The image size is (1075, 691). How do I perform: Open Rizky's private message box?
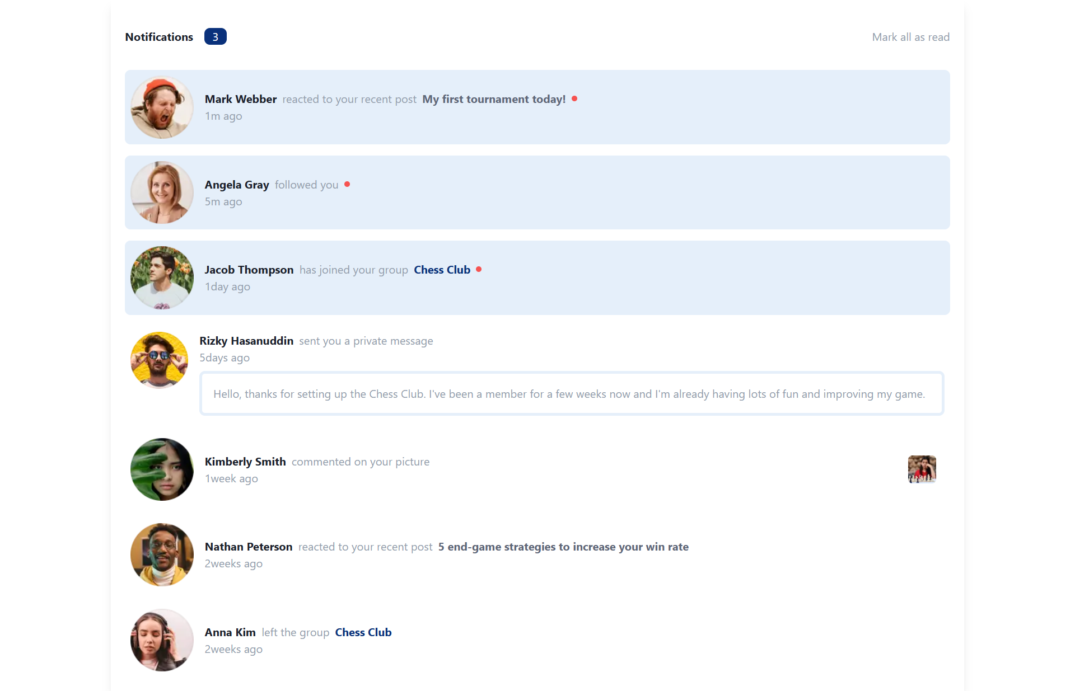point(572,393)
